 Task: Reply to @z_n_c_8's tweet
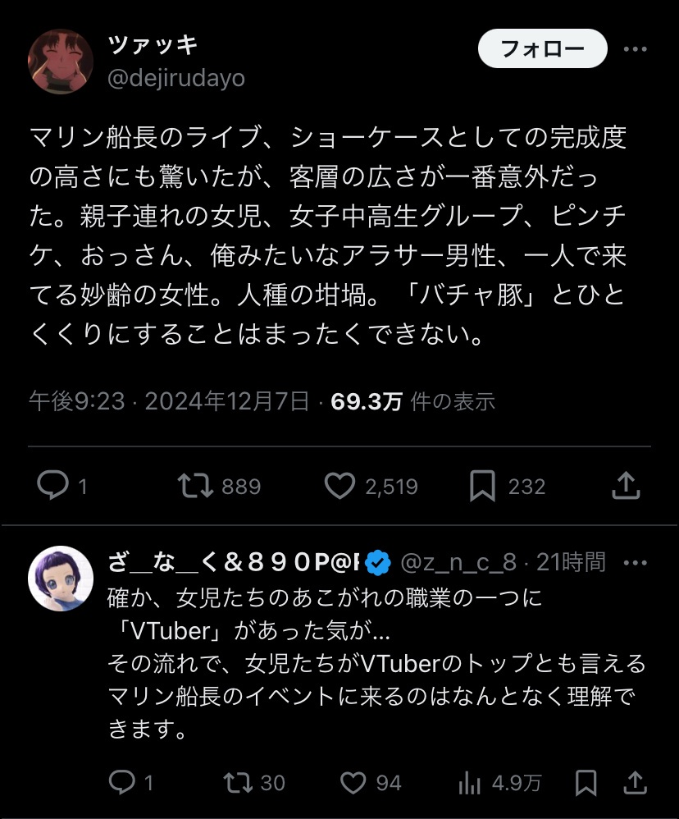click(123, 783)
